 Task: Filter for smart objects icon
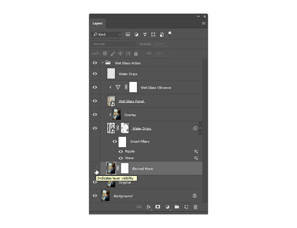[x=162, y=34]
